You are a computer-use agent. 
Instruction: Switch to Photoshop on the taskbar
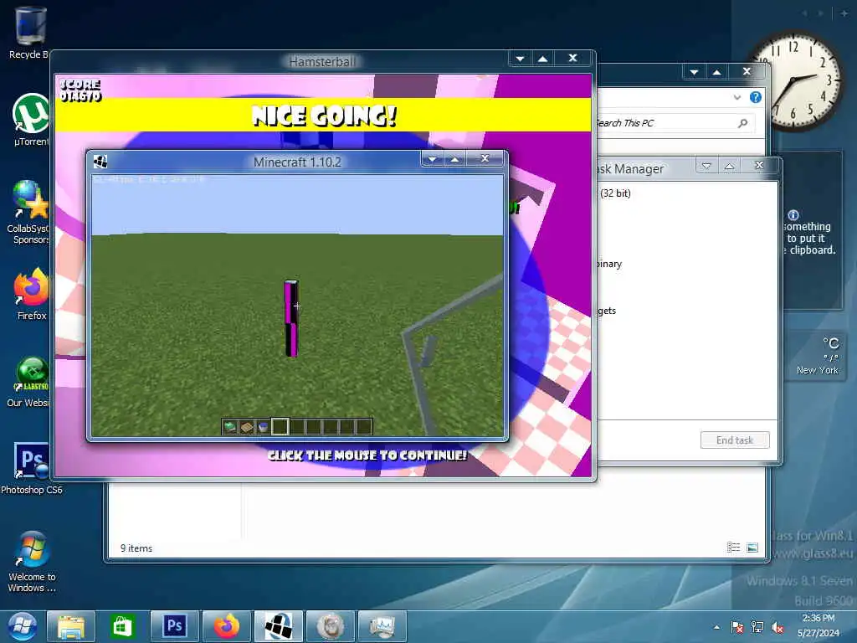coord(174,626)
